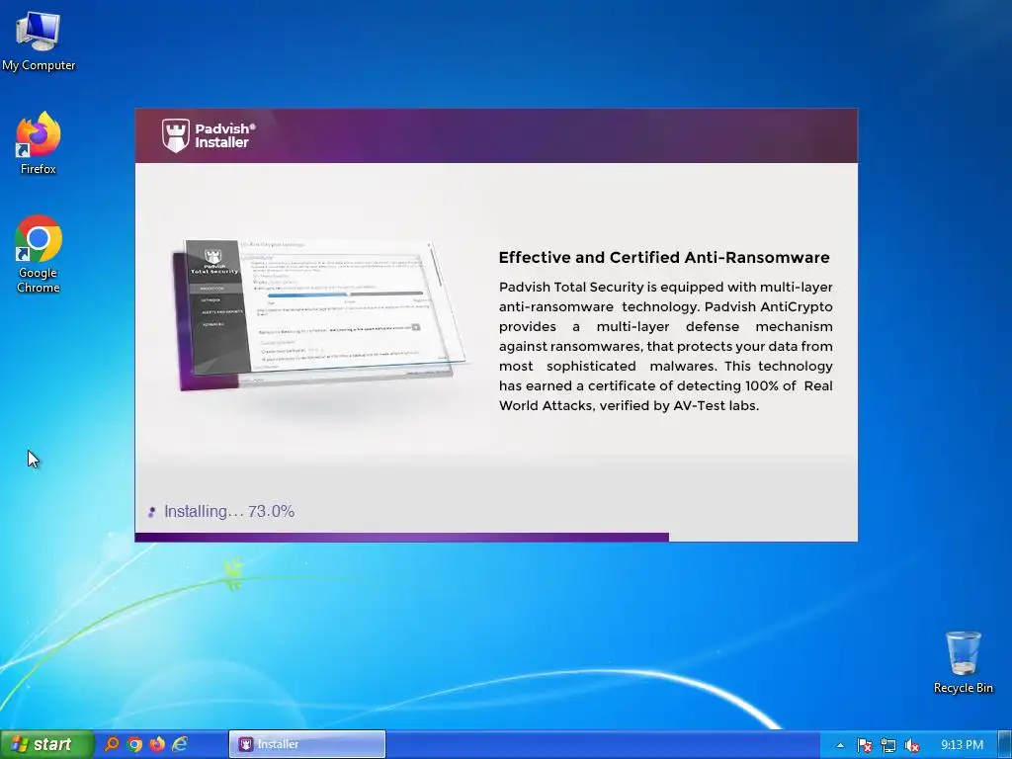1012x759 pixels.
Task: Click the muted volume tray icon
Action: point(912,745)
